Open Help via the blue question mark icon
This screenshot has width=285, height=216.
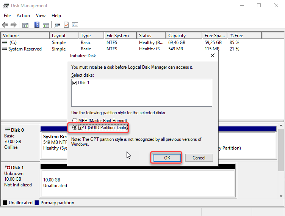pyautogui.click(x=37, y=25)
